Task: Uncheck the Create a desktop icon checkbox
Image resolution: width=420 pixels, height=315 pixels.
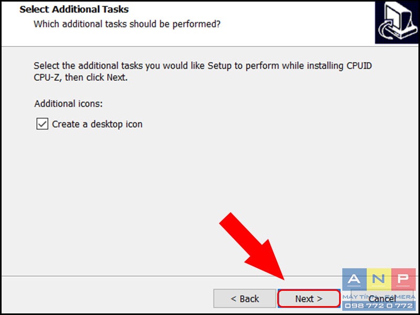Action: (x=43, y=124)
